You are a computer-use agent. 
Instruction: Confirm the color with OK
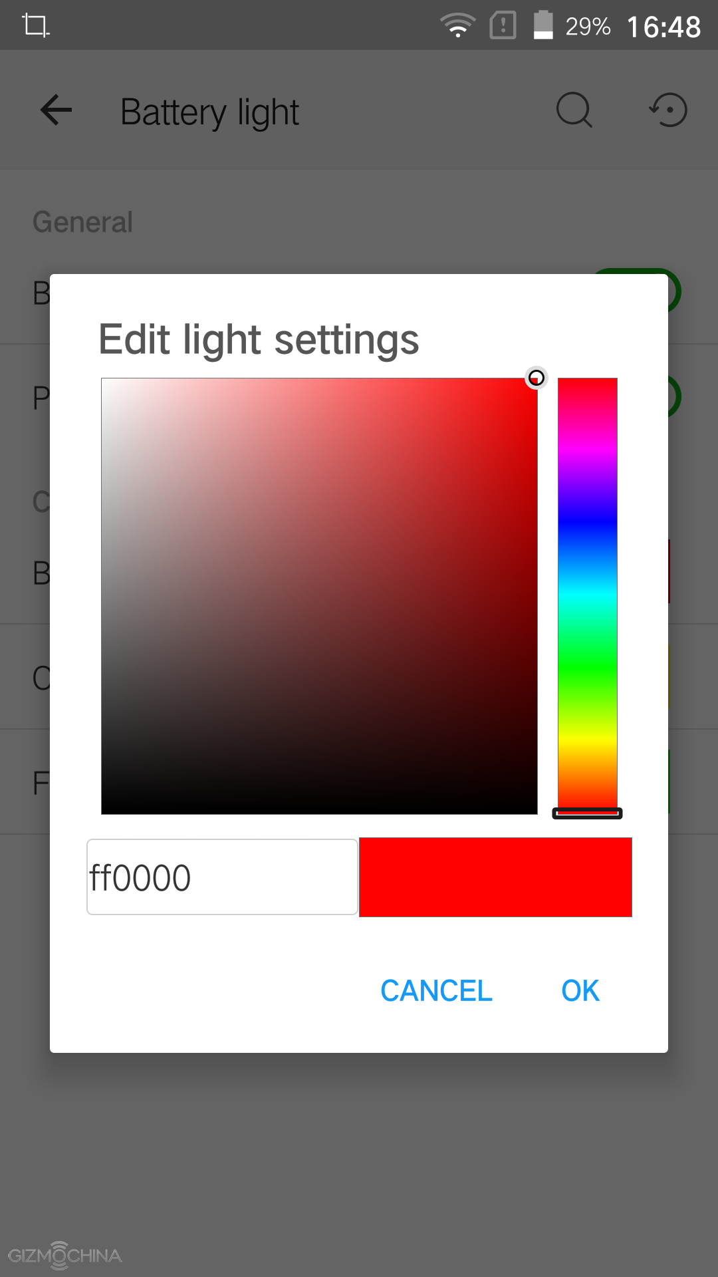580,991
